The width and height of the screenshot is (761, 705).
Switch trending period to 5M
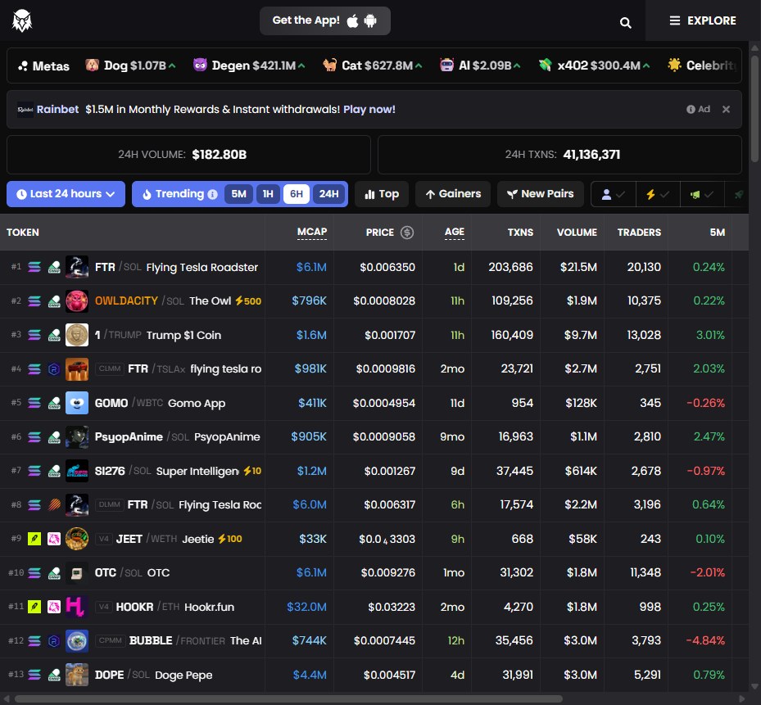pyautogui.click(x=238, y=194)
